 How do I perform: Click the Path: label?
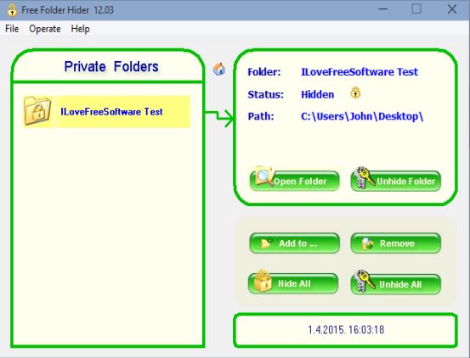click(x=261, y=116)
